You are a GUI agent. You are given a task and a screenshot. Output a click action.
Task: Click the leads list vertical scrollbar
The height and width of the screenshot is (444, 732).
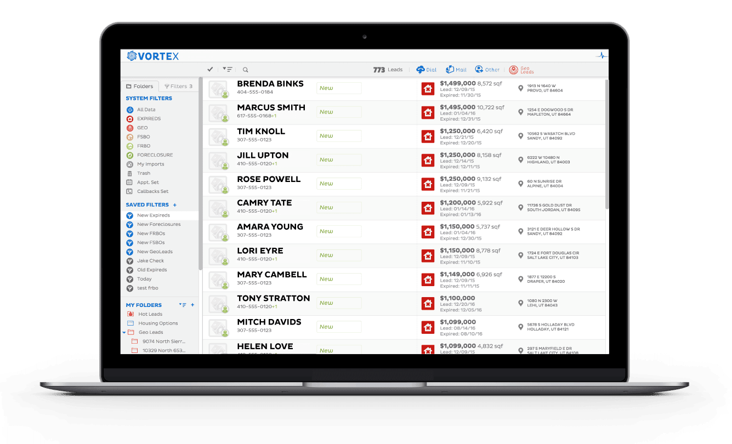pos(606,144)
